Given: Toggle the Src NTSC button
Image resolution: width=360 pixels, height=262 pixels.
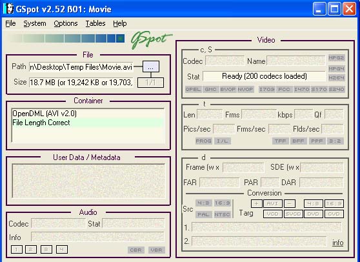Looking at the screenshot, I should [x=222, y=214].
